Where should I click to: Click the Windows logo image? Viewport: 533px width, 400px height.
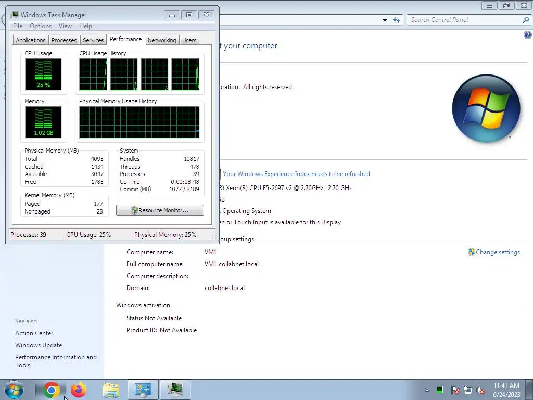(486, 108)
